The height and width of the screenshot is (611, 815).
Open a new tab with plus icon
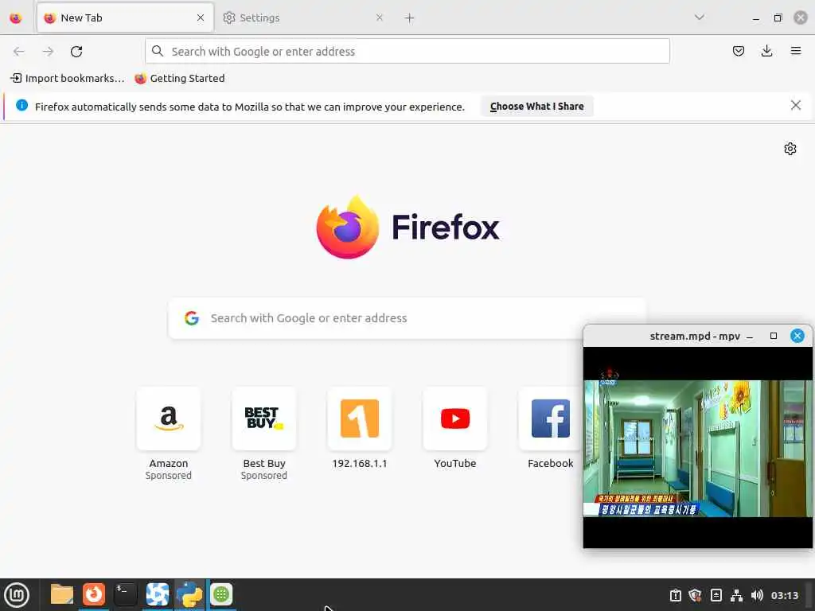410,18
